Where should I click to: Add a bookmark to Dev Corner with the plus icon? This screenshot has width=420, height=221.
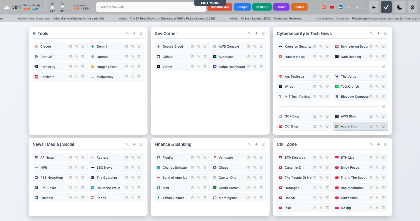coord(256,33)
